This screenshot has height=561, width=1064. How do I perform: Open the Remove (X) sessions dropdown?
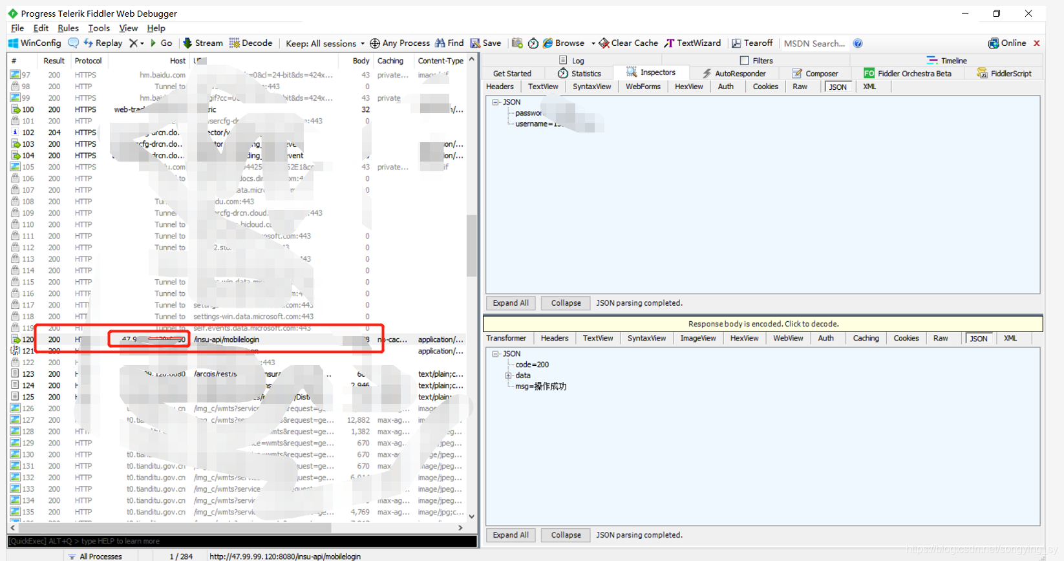(x=136, y=43)
